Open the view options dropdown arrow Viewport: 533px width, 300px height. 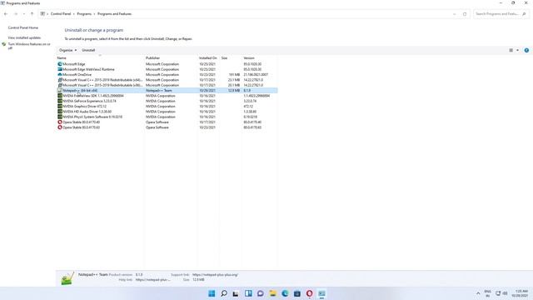[517, 50]
